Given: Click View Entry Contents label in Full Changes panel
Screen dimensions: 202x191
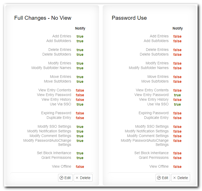Looking at the screenshot, I should [55, 90].
